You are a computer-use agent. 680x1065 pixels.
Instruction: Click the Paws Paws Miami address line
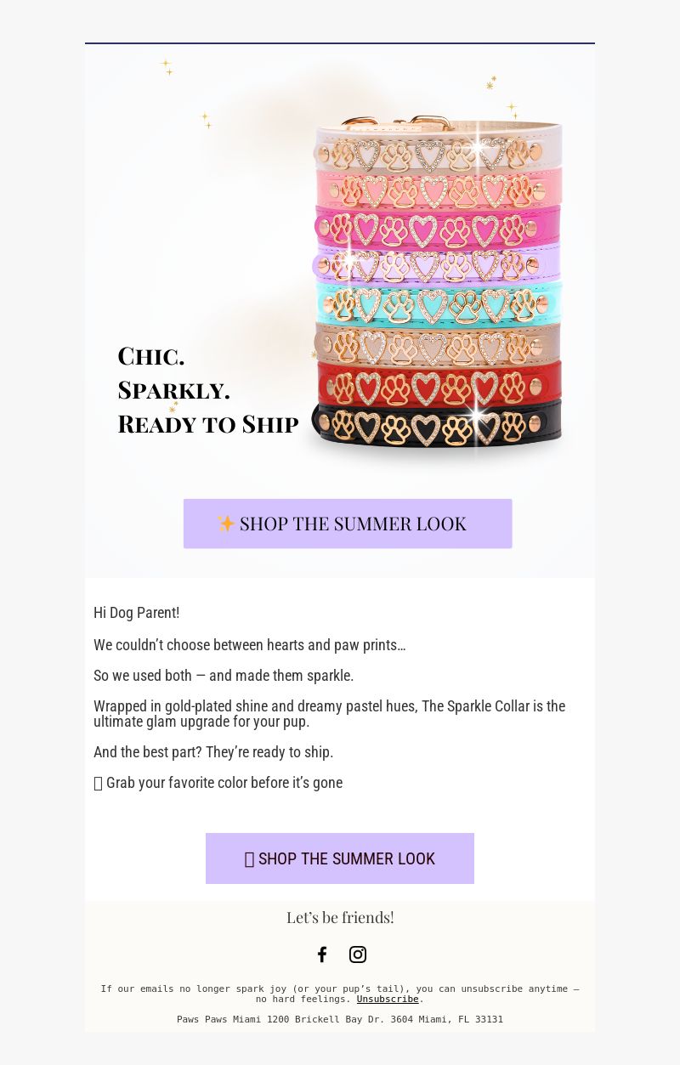point(340,1019)
